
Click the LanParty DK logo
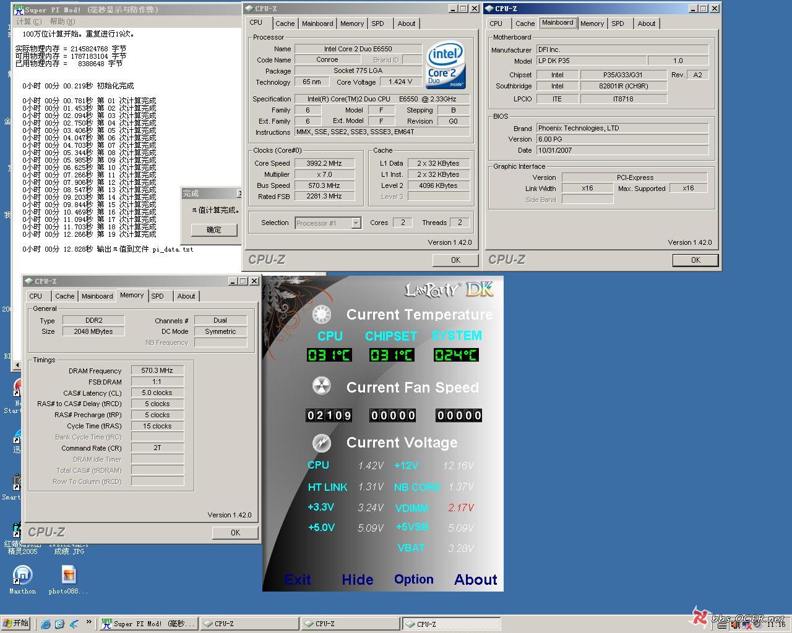coord(449,289)
